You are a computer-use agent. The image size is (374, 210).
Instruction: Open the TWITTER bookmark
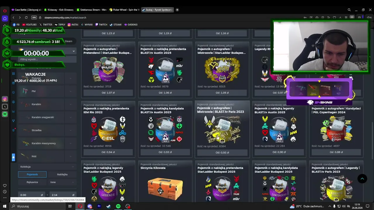point(46,24)
